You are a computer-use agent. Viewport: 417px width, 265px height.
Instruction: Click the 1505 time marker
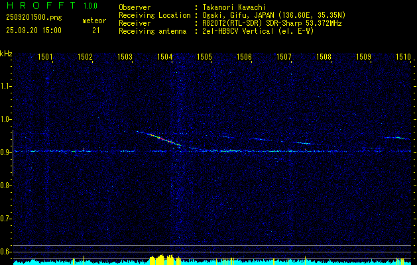click(204, 56)
